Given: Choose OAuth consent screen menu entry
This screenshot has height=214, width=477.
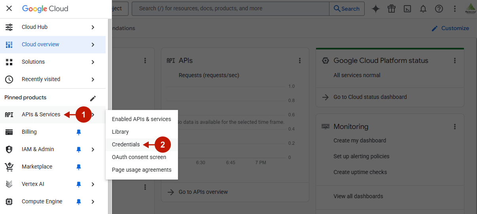Looking at the screenshot, I should point(139,157).
